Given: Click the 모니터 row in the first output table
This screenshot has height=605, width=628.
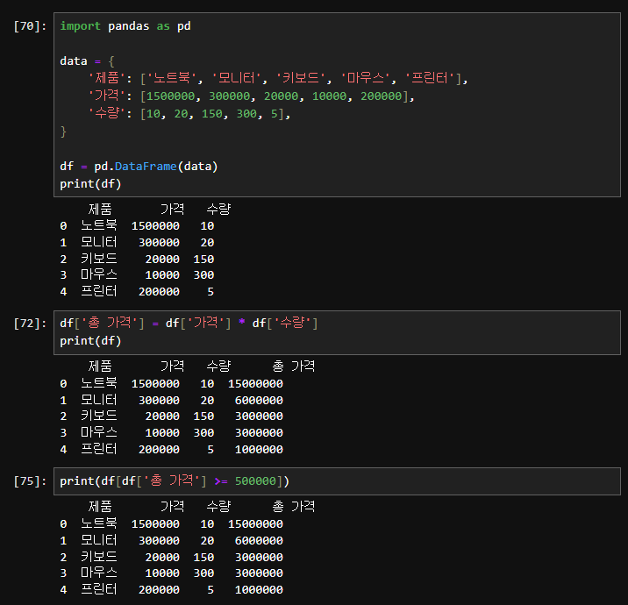Looking at the screenshot, I should (x=138, y=242).
